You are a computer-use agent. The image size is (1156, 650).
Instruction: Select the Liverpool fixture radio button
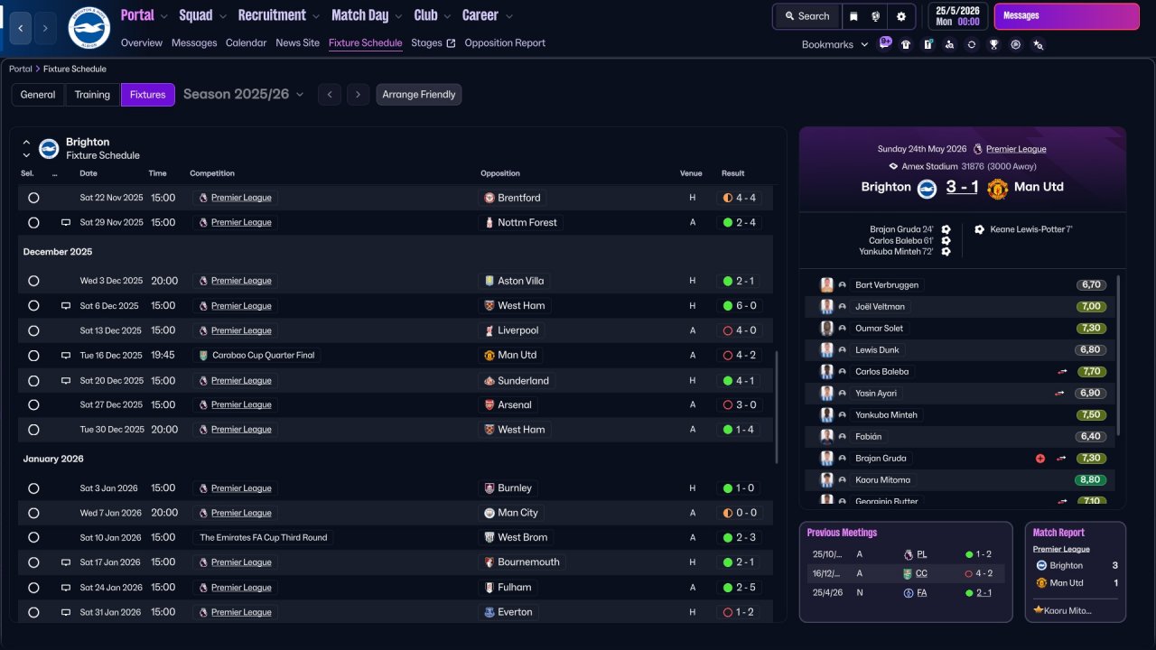[x=33, y=330]
